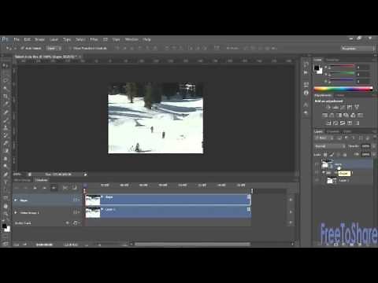Expand the Video Group 1 track

pyautogui.click(x=16, y=212)
